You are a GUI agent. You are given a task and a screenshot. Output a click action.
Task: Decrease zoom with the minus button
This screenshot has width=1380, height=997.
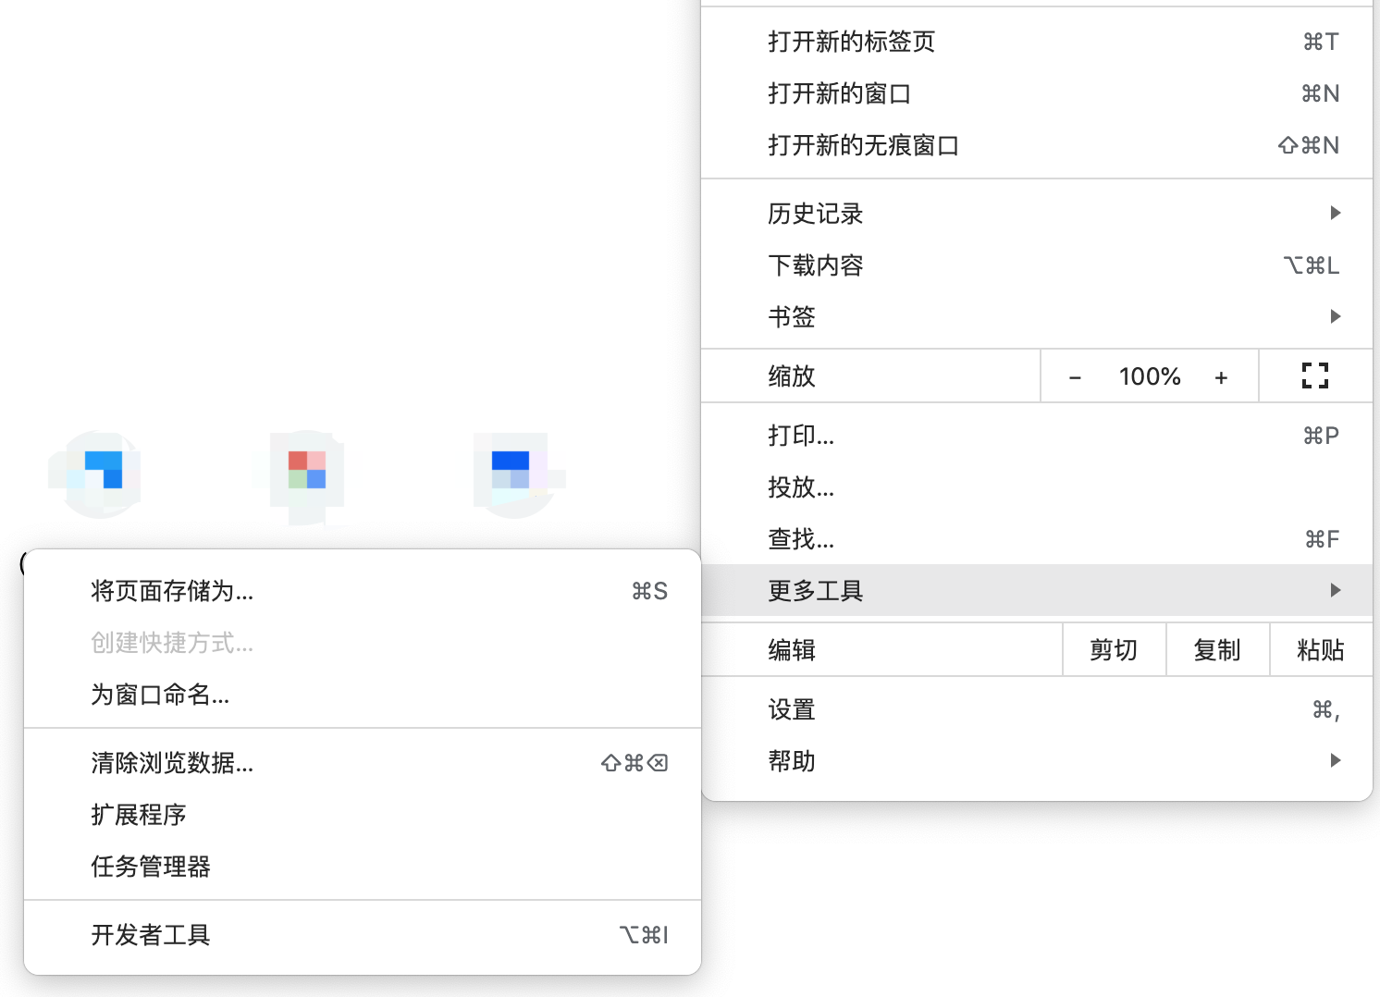(1075, 376)
